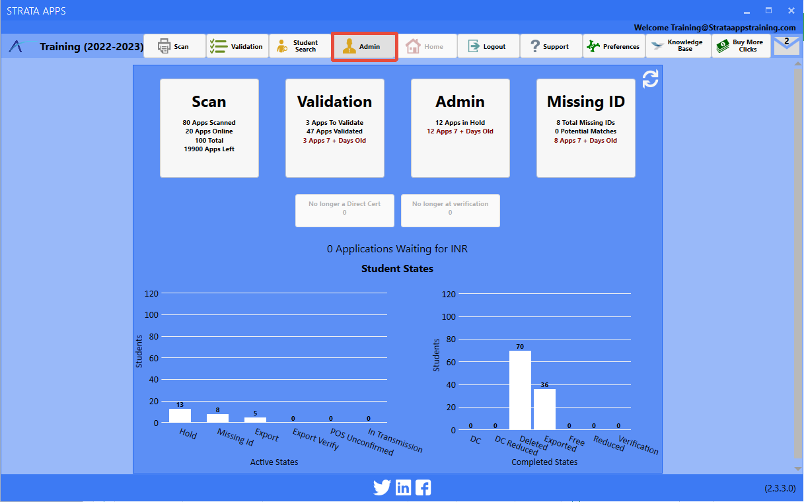The width and height of the screenshot is (804, 502).
Task: Open Support from the toolbar
Action: point(551,46)
